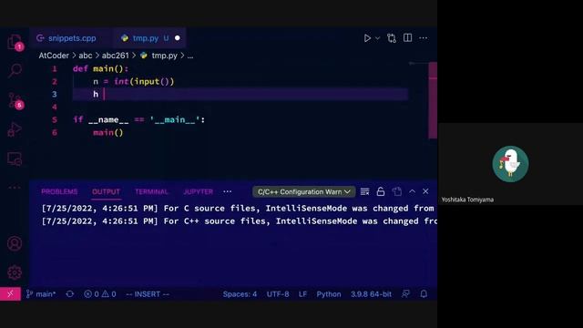Split the editor to the right
Viewport: 583px width, 328px height.
(407, 38)
